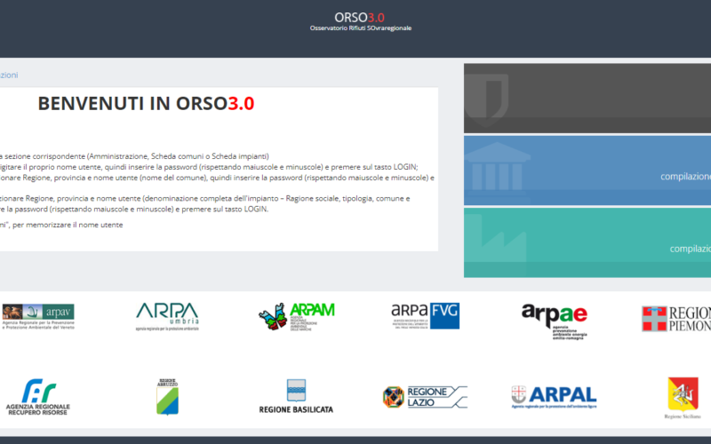Open the ARPA Umbria logo
711x444 pixels.
click(x=167, y=316)
